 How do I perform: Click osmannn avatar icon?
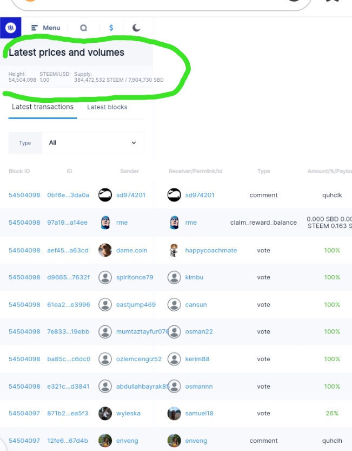click(174, 386)
